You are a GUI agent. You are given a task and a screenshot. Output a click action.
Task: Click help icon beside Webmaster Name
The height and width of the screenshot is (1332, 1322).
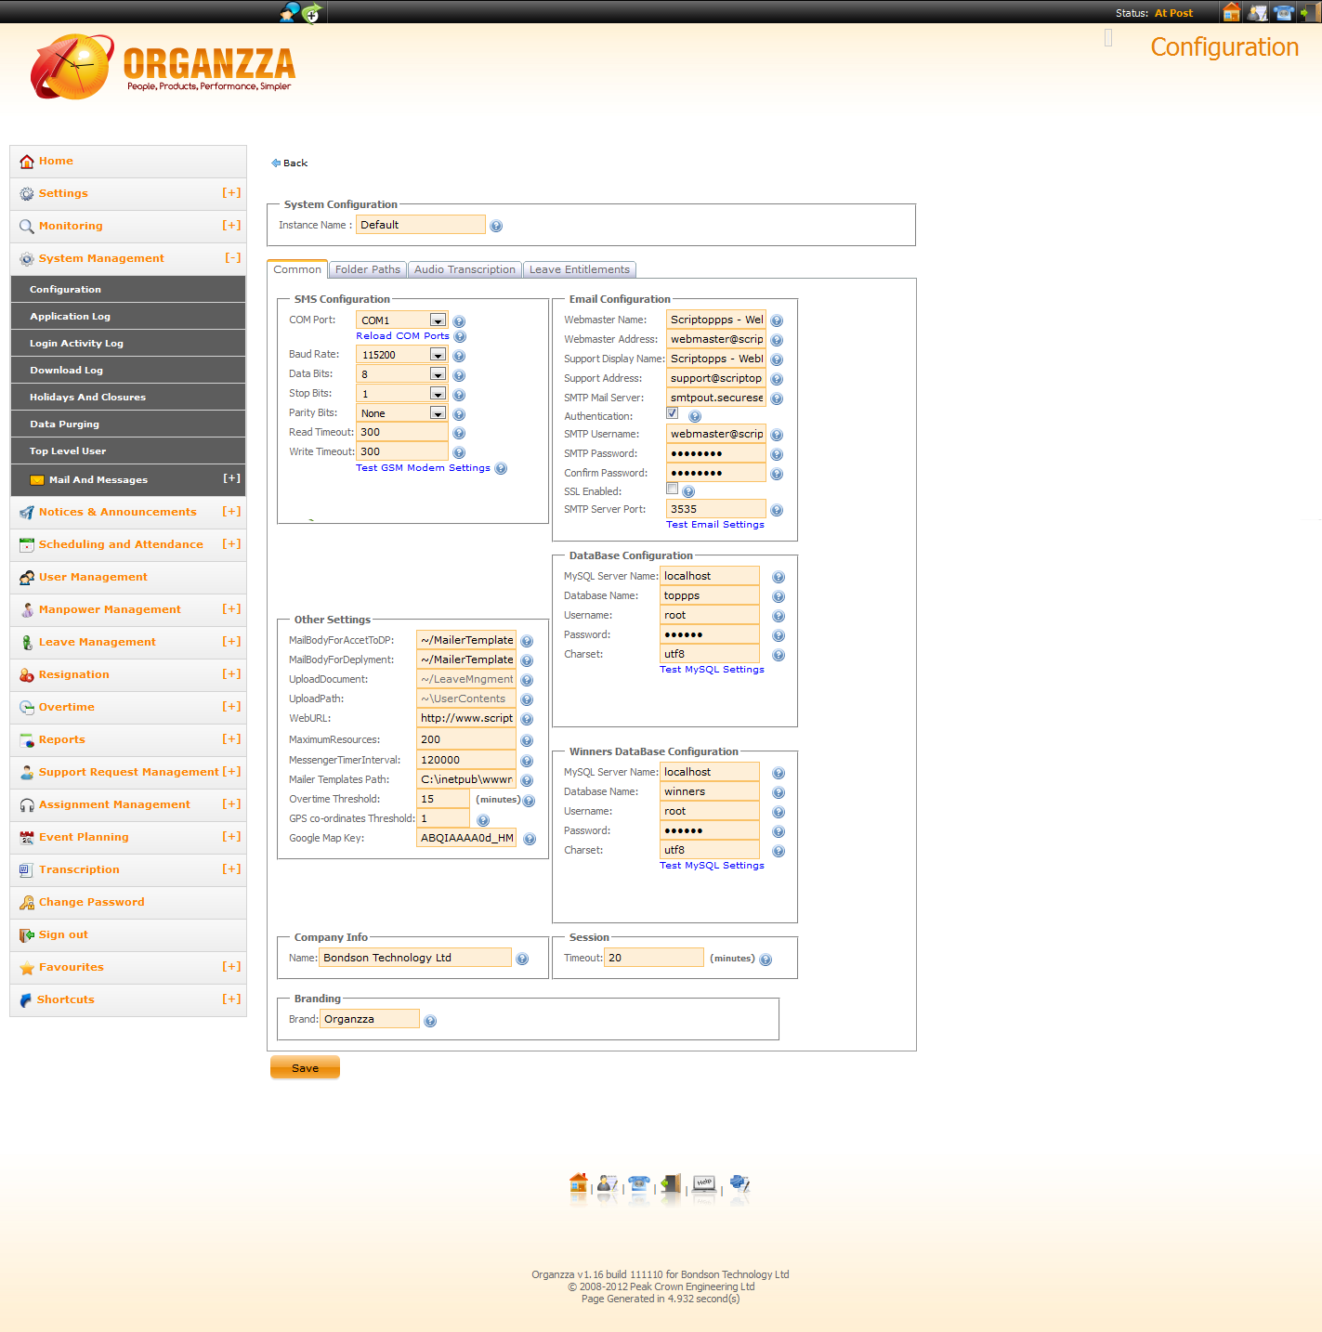(777, 320)
